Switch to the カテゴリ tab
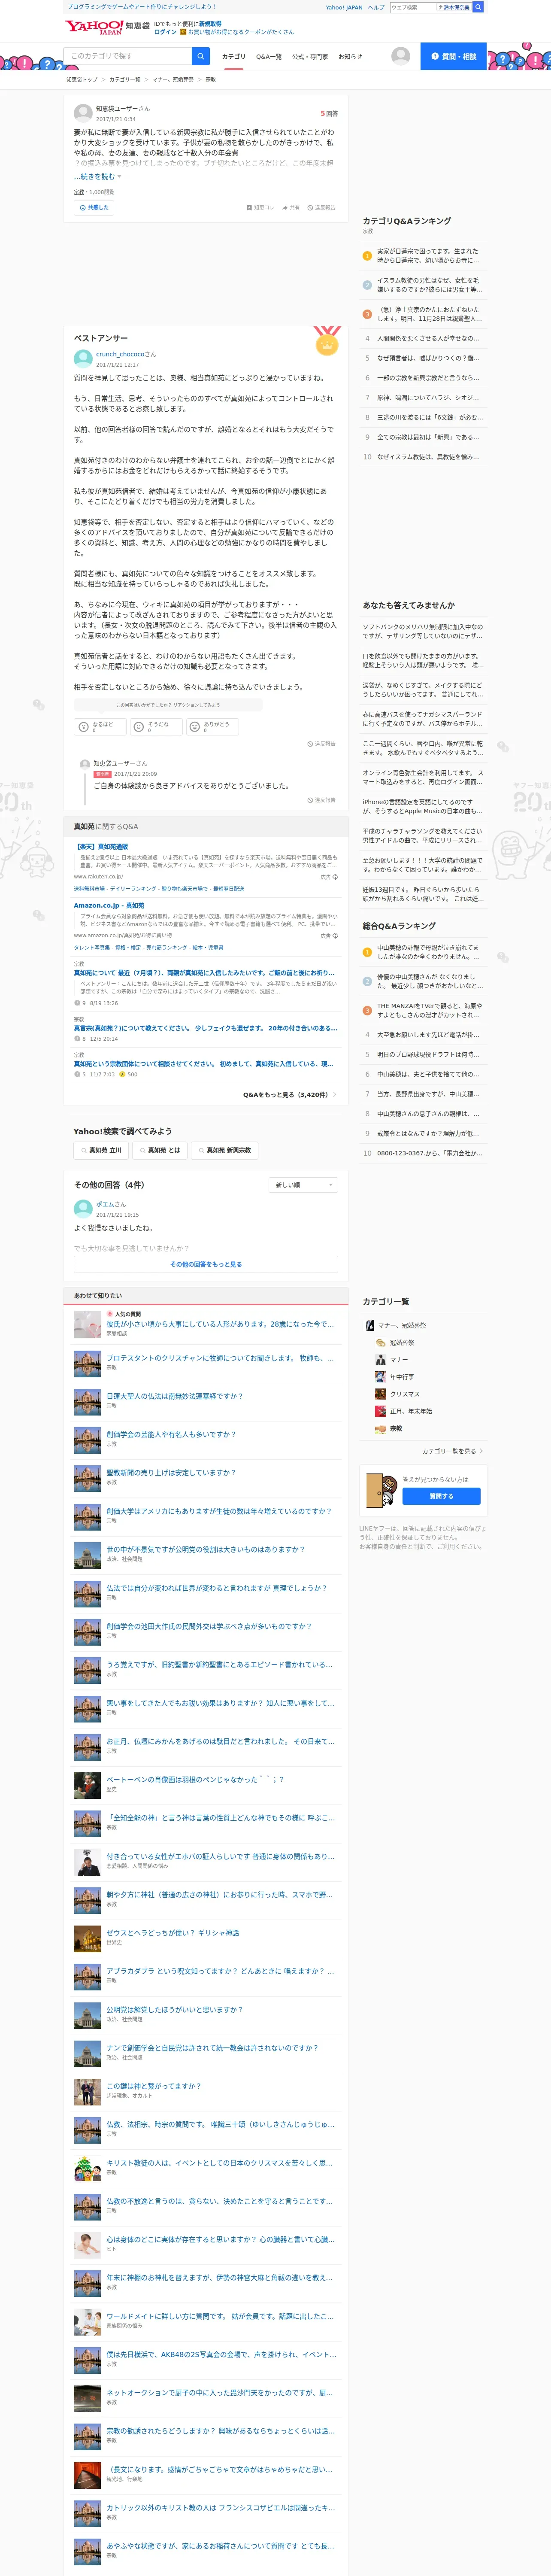Viewport: 551px width, 2576px height. coord(233,57)
